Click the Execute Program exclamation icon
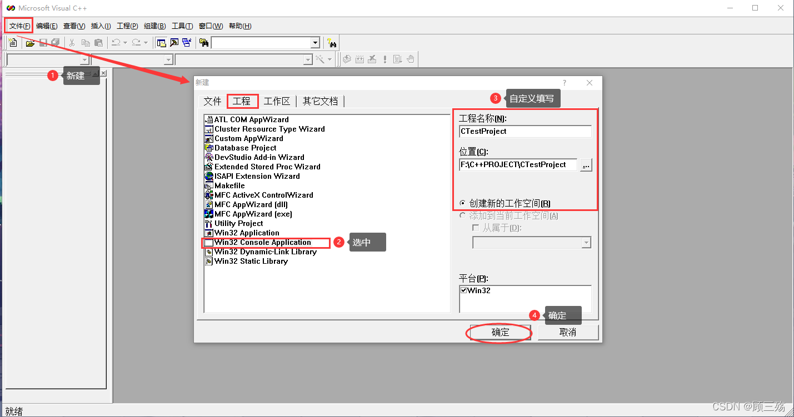 pos(385,59)
